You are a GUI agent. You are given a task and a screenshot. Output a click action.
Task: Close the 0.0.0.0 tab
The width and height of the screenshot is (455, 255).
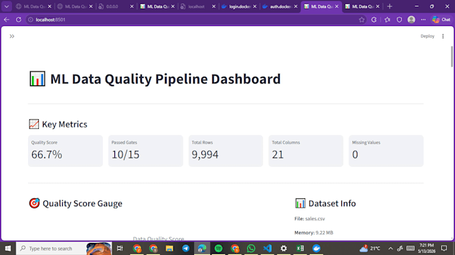click(132, 7)
